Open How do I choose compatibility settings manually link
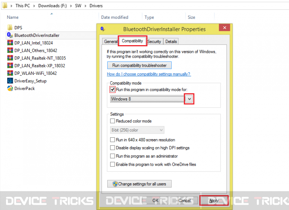289x210 pixels. [x=149, y=74]
